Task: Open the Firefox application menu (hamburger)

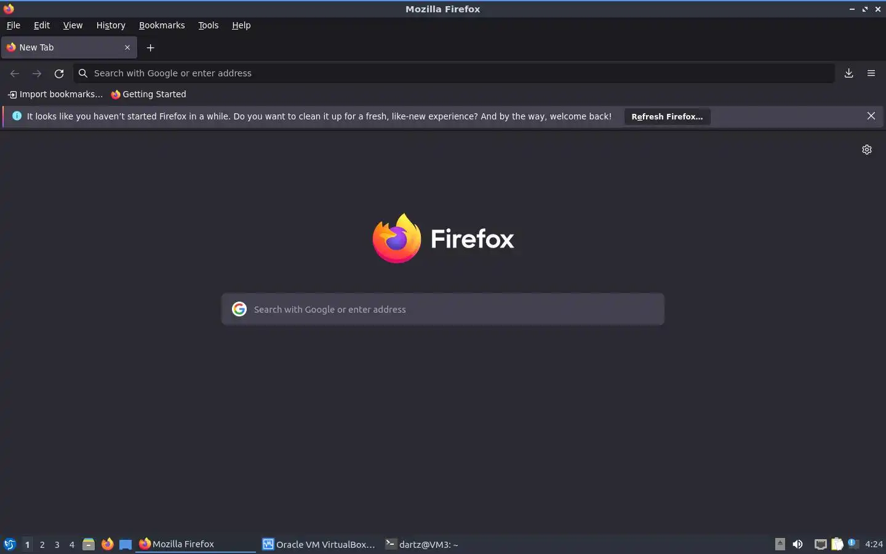Action: click(x=871, y=73)
